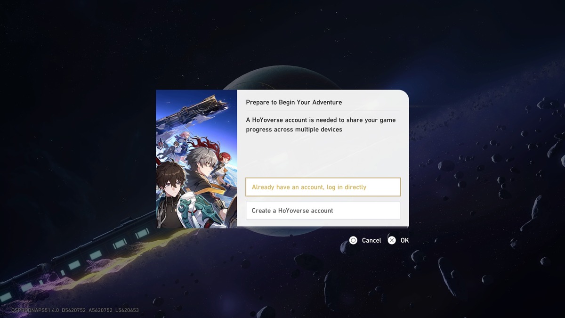Click the HoYoverse account description text
The height and width of the screenshot is (318, 565).
321,124
